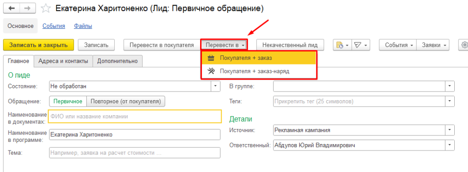
Task: Click the wrench tools icon in the menu
Action: [x=211, y=71]
